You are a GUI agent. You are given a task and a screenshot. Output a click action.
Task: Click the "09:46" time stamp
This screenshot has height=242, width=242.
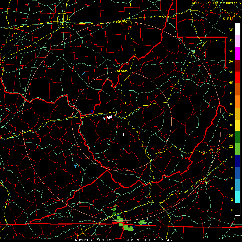pos(166,240)
